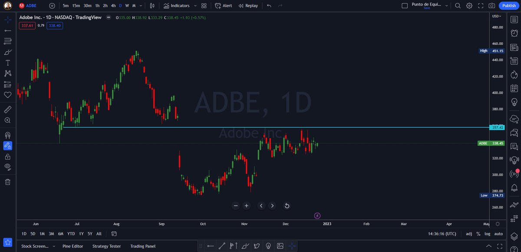Toggle percent scale mode

[478, 234]
